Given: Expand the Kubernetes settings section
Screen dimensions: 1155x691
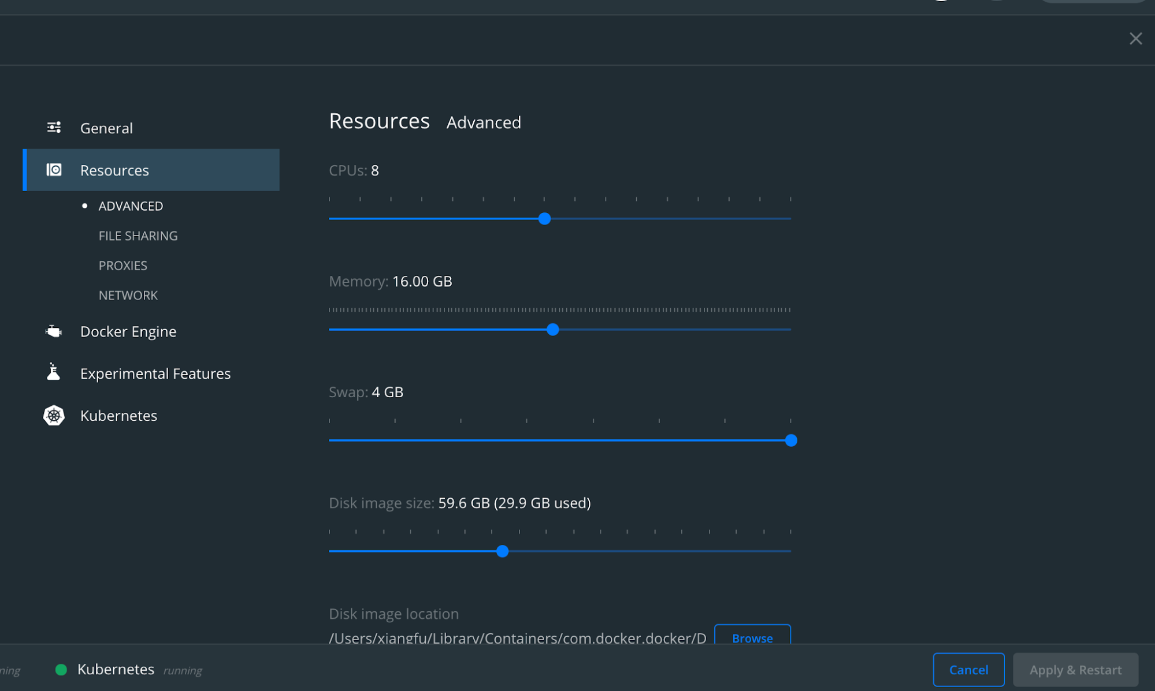Looking at the screenshot, I should click(x=118, y=415).
